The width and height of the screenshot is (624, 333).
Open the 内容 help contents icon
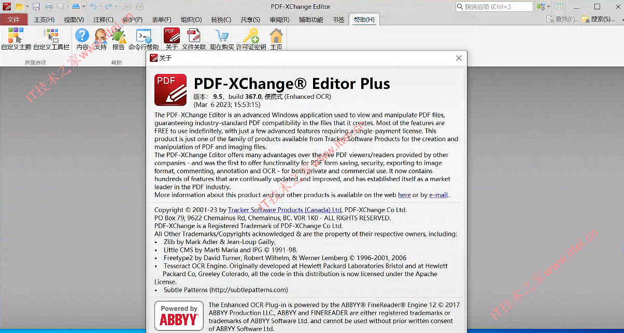[x=82, y=39]
